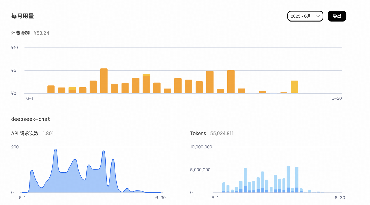This screenshot has width=370, height=205.
Task: Click the 55,024,811 Tokens total
Action: [x=221, y=133]
